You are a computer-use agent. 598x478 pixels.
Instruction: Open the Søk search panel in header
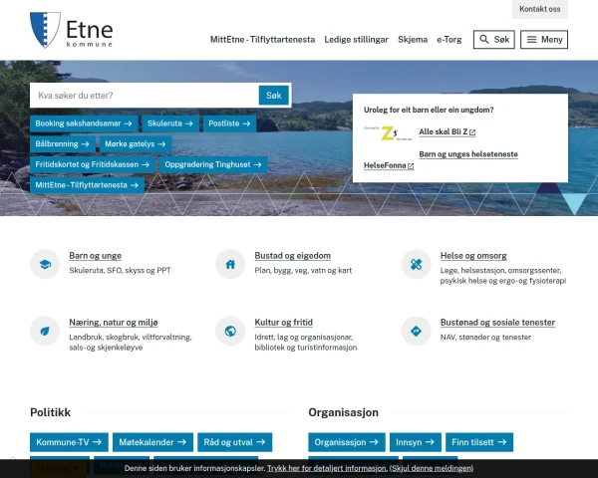pyautogui.click(x=493, y=40)
